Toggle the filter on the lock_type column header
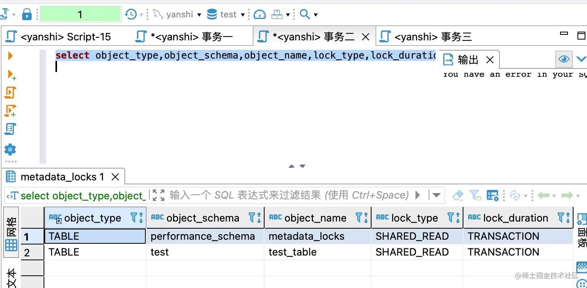This screenshot has height=288, width=587. click(452, 218)
